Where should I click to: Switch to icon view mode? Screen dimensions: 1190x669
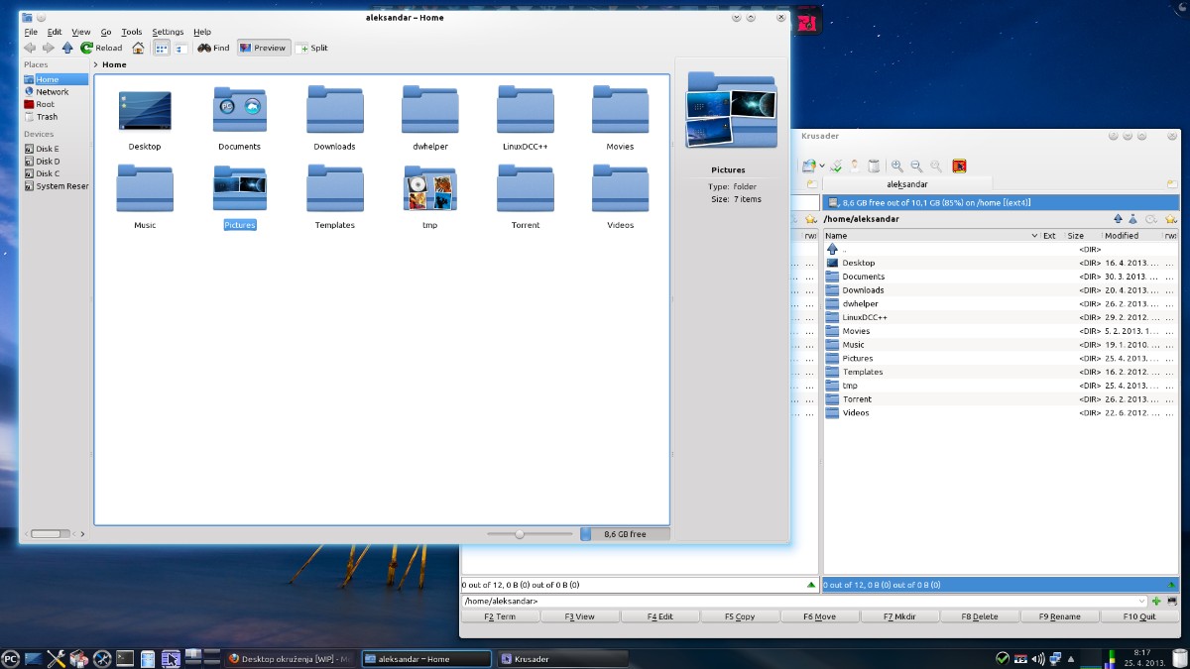click(161, 48)
